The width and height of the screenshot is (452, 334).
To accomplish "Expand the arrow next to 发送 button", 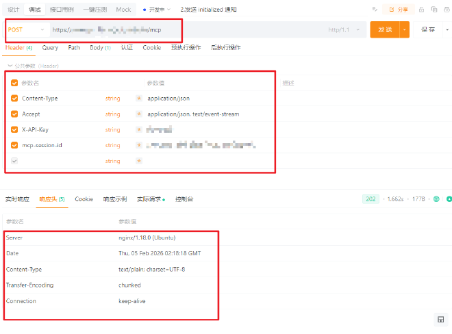I will 405,30.
